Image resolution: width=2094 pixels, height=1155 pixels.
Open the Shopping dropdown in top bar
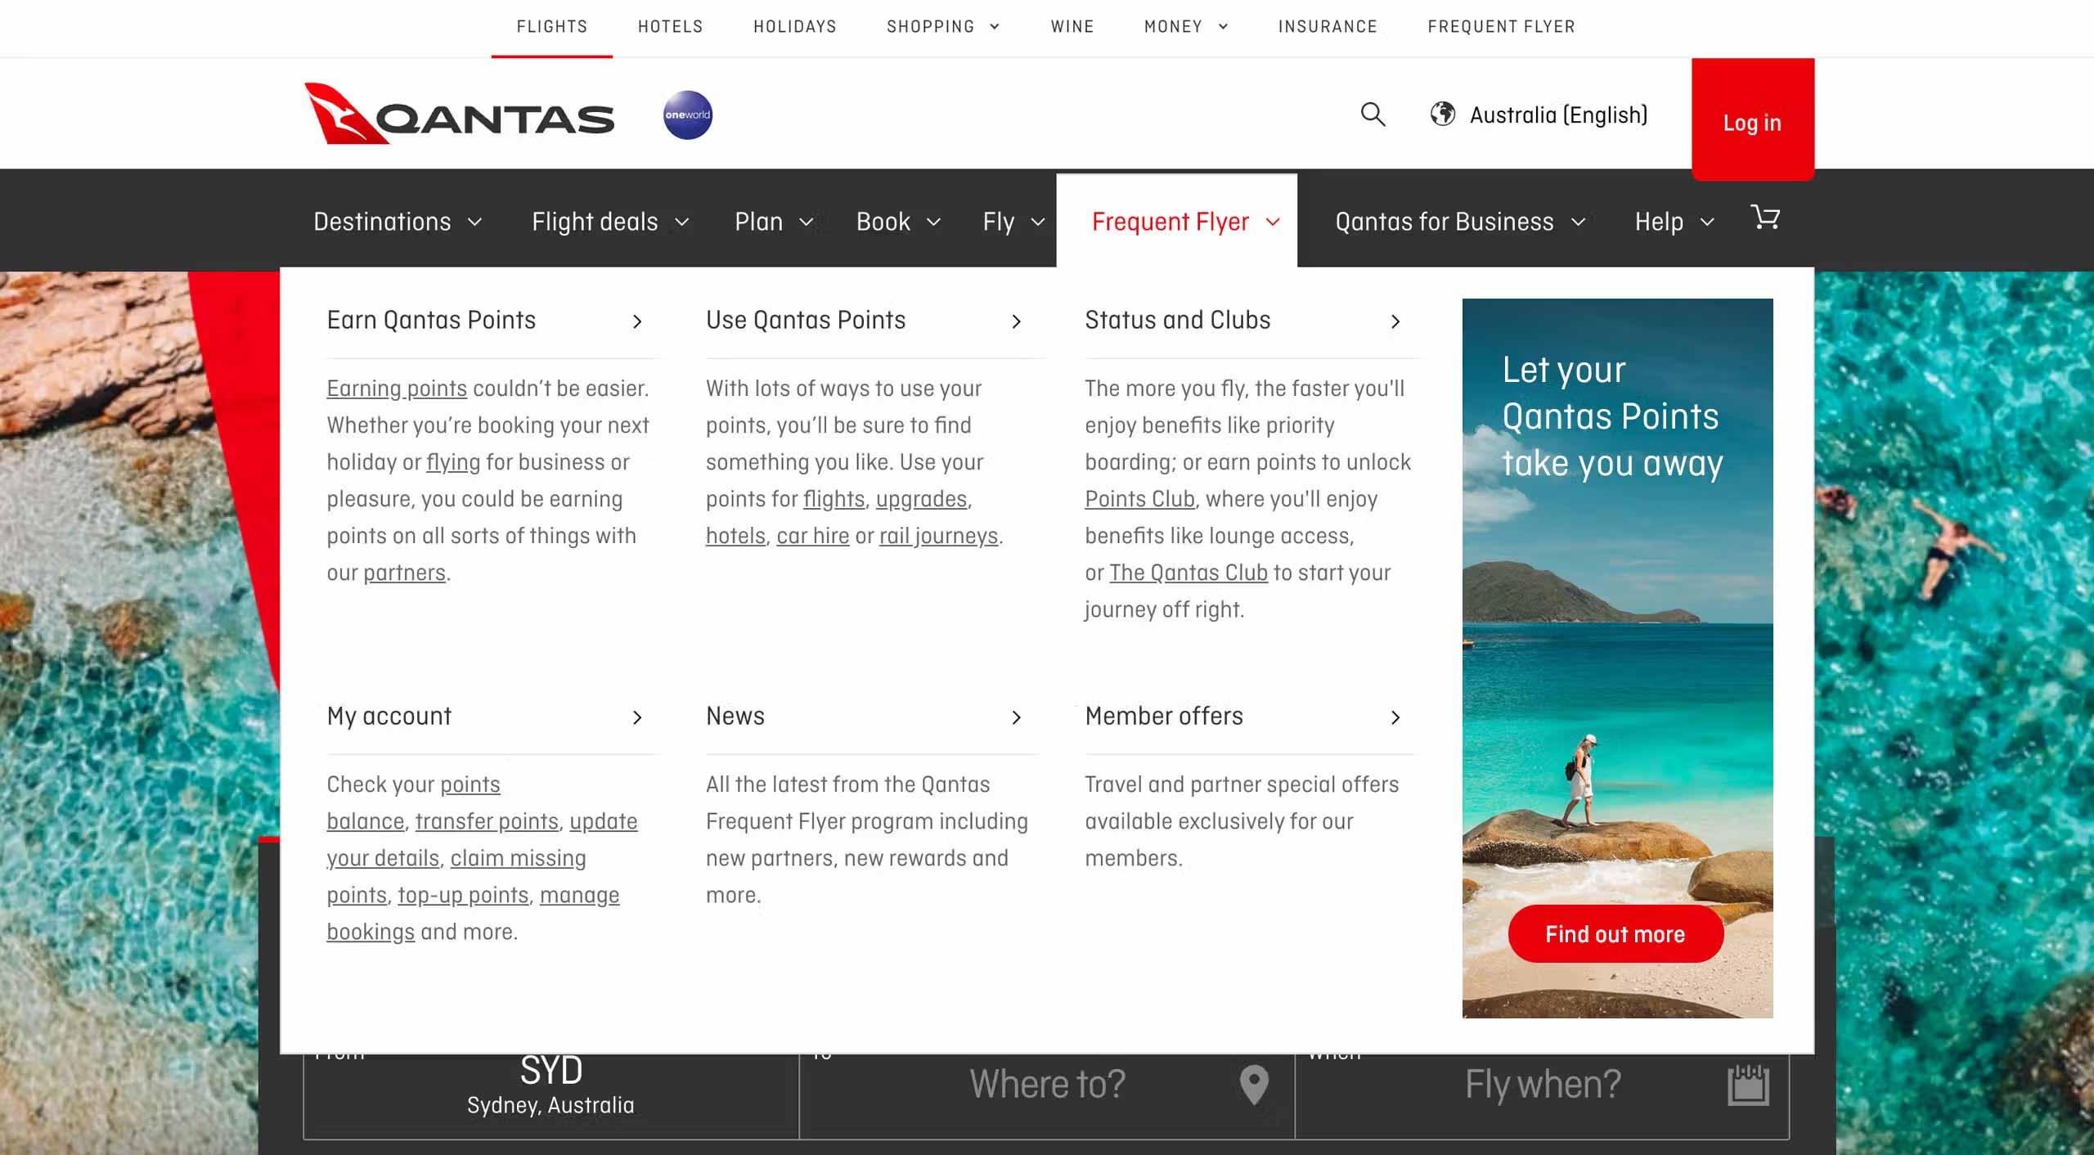(943, 26)
